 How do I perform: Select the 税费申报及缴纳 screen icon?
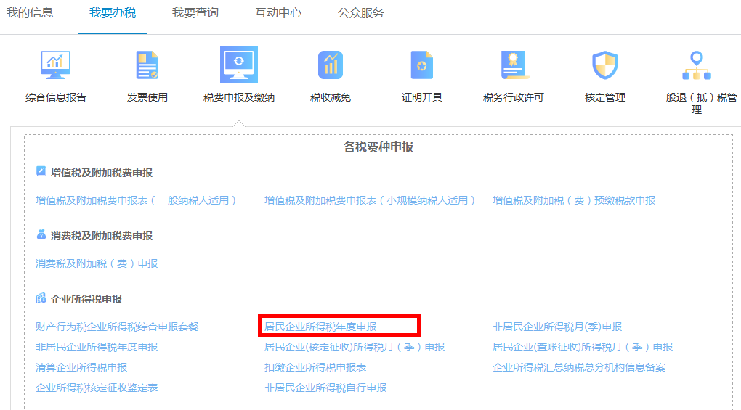[x=239, y=65]
